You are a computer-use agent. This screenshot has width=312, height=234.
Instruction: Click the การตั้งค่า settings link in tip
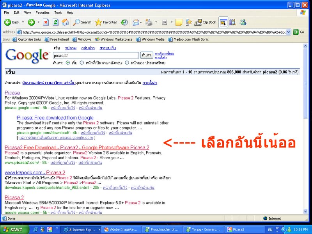[150, 83]
